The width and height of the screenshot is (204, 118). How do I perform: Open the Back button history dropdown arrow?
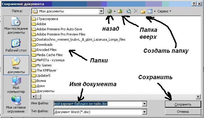point(114,11)
